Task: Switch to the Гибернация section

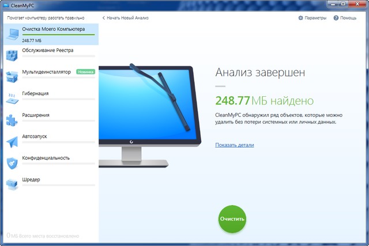Action: 51,99
